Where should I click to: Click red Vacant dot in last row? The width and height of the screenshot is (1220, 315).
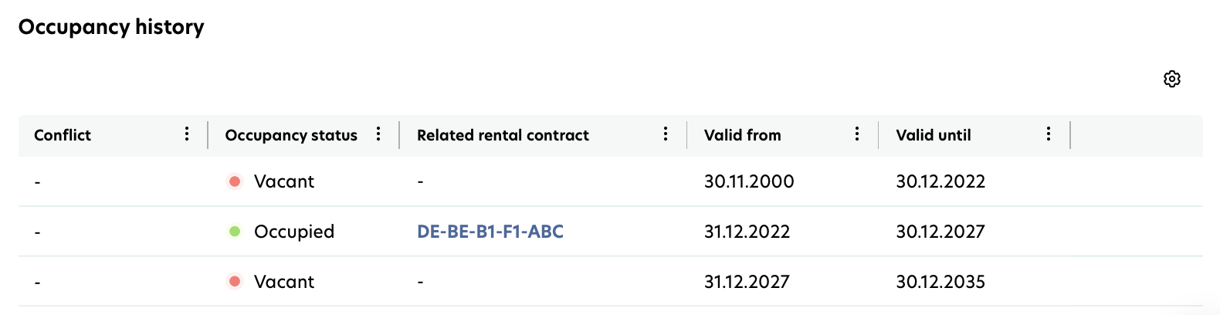pyautogui.click(x=235, y=281)
